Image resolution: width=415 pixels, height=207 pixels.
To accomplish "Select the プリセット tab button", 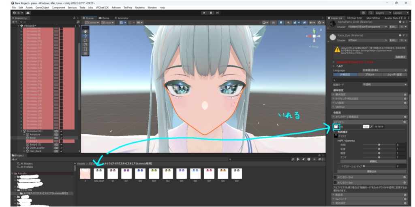I will pyautogui.click(x=370, y=74).
